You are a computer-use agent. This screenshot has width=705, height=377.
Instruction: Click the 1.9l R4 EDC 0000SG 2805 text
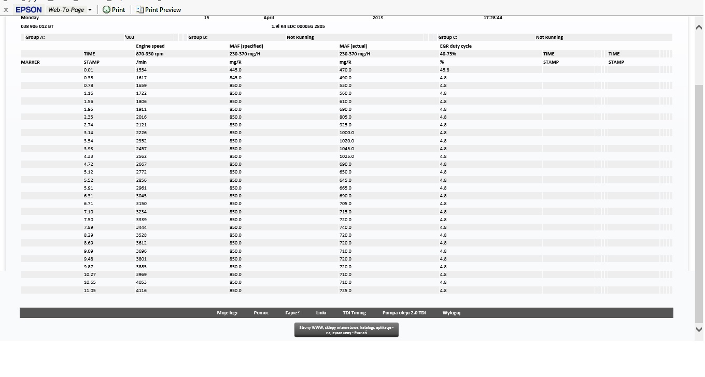[298, 26]
